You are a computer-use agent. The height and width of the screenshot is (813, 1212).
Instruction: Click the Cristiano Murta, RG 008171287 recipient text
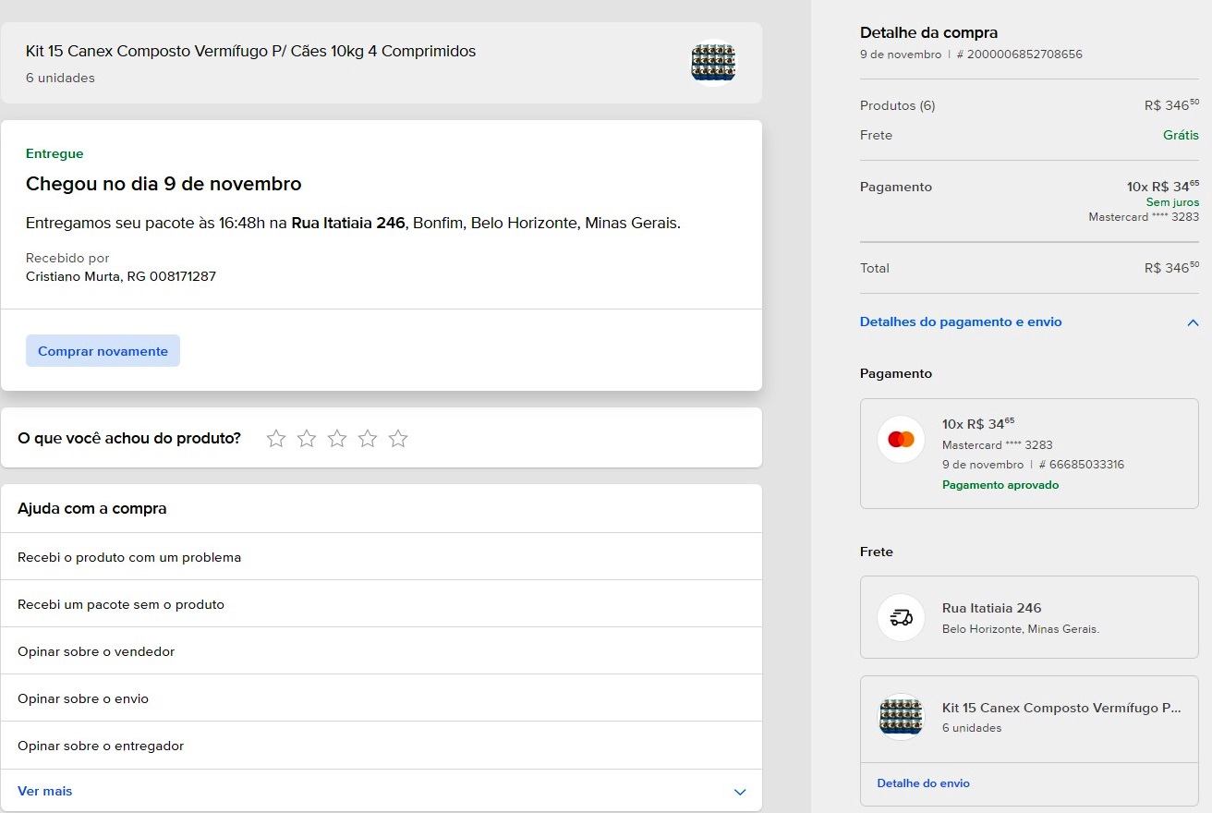(x=121, y=276)
